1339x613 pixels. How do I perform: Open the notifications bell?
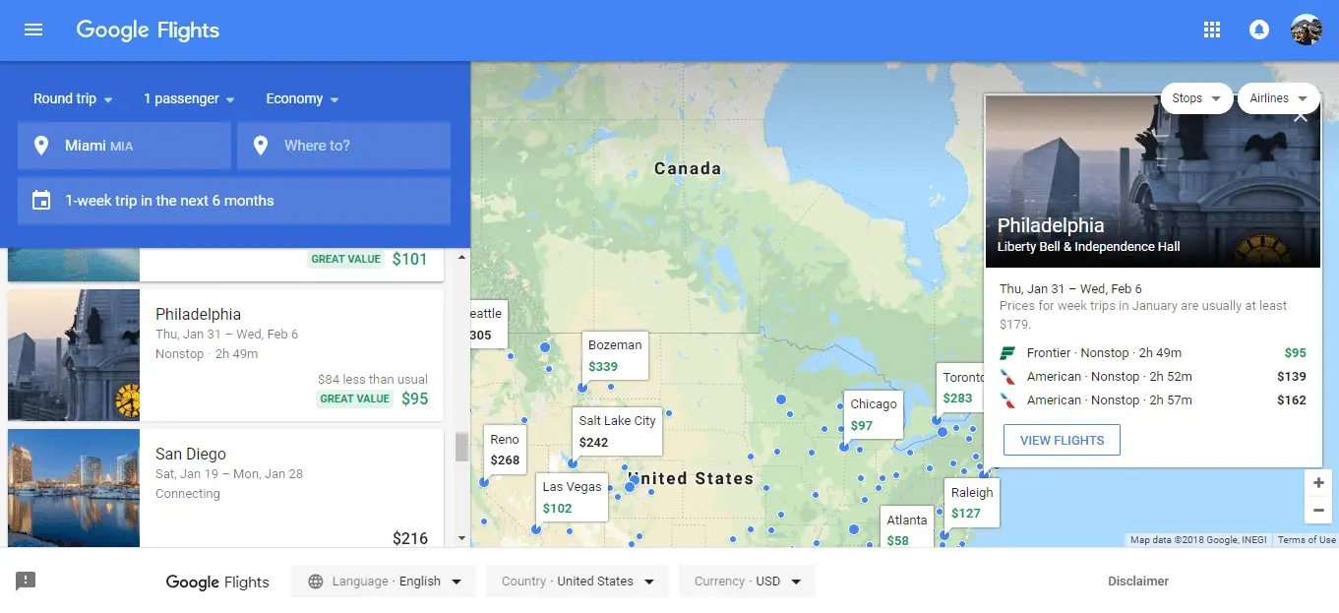click(x=1258, y=30)
